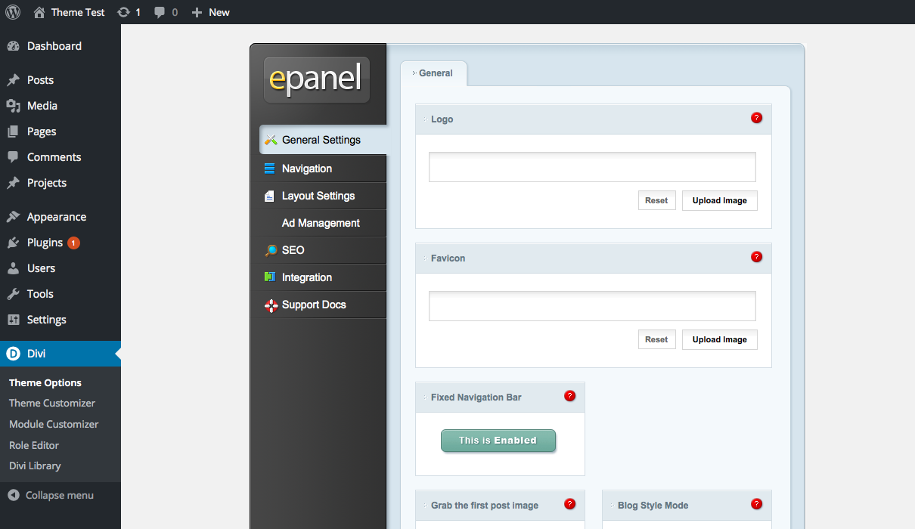
Task: Open the Theme Test site home icon
Action: pos(39,12)
